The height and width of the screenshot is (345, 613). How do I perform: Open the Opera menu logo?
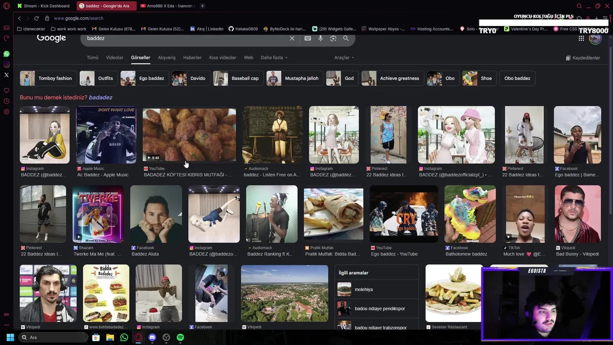[6, 6]
